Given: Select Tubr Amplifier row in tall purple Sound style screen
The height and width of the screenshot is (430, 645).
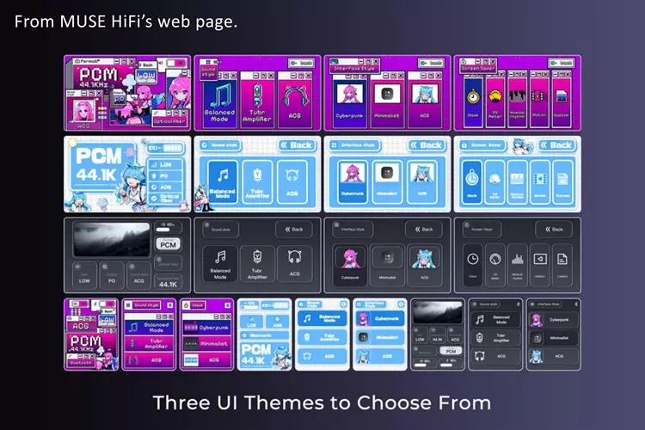Looking at the screenshot, I should click(x=149, y=344).
